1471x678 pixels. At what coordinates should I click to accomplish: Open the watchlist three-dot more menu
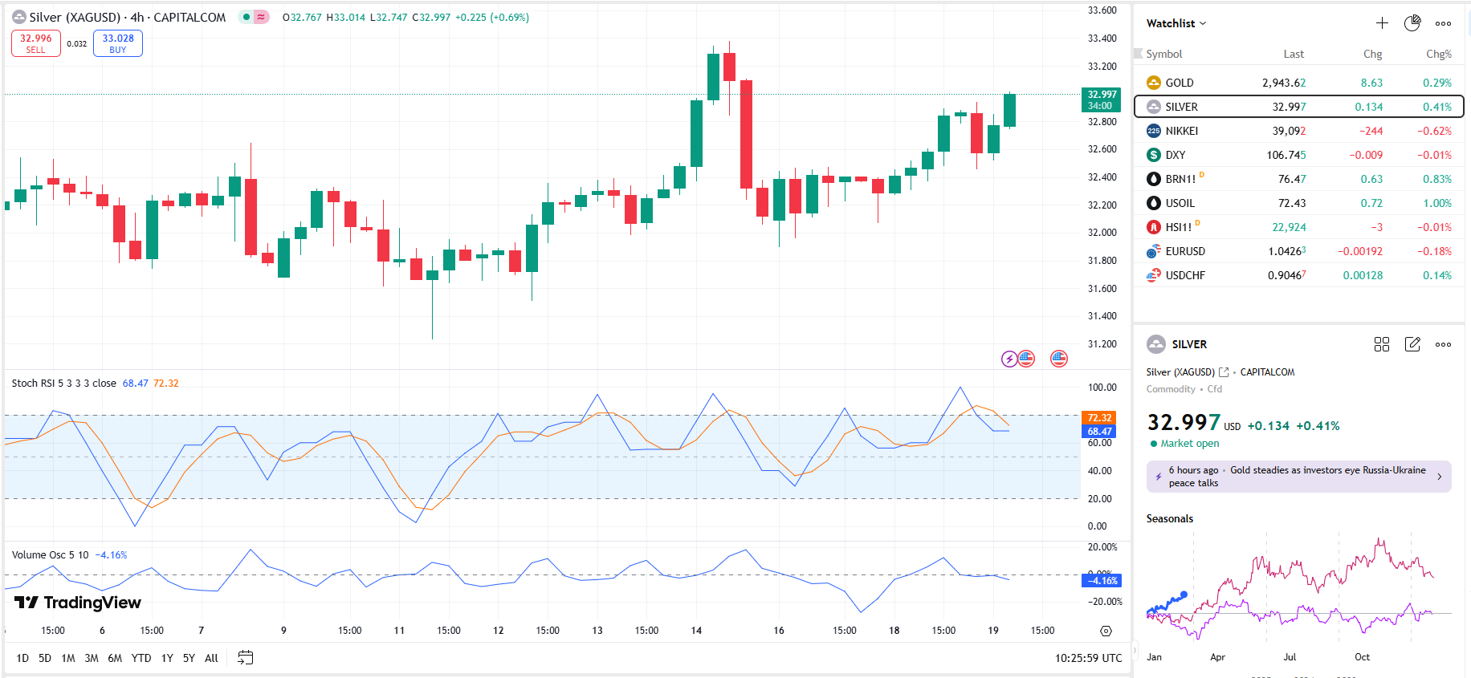coord(1443,23)
